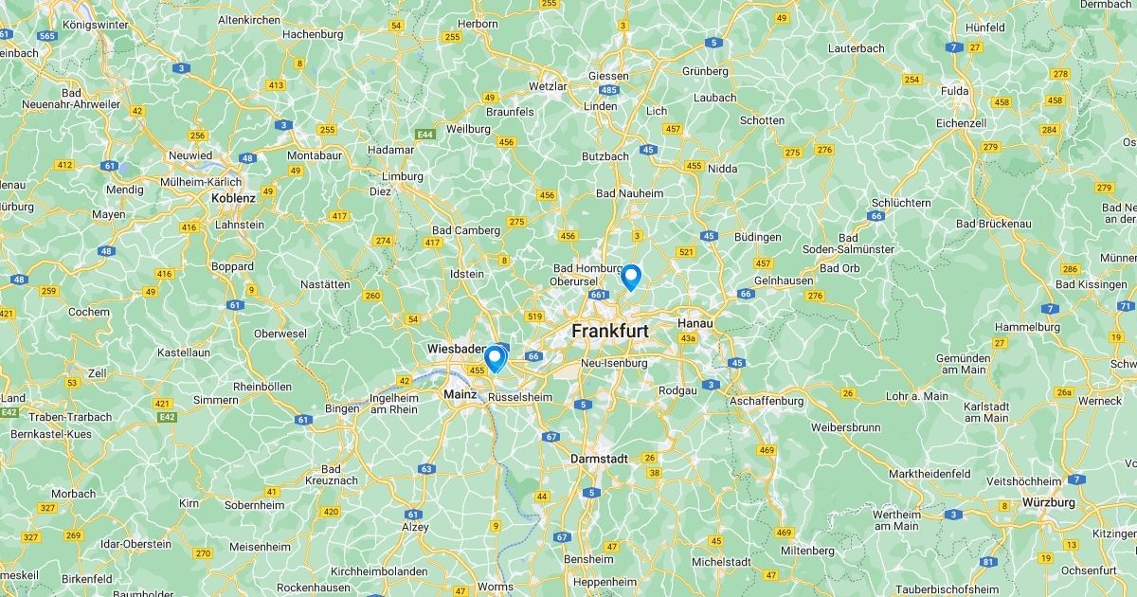This screenshot has width=1137, height=597.
Task: Click the yellow 519 road shield
Action: tap(535, 317)
